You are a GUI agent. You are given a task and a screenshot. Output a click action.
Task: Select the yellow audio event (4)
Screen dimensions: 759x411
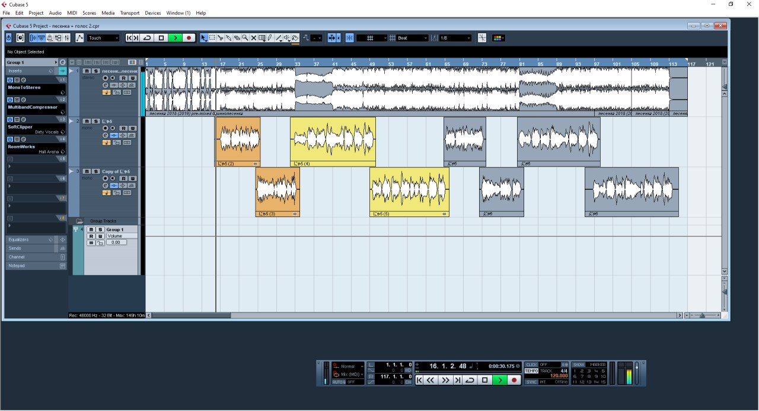point(333,142)
